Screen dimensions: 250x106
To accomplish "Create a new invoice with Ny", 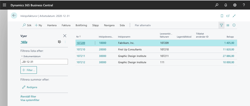I will (x=38, y=25).
